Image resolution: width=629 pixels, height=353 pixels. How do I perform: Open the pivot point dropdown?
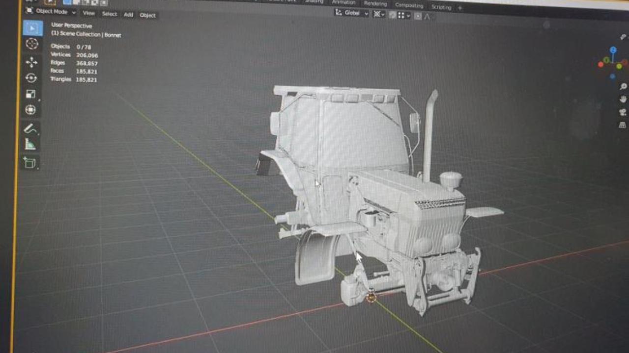pyautogui.click(x=379, y=15)
